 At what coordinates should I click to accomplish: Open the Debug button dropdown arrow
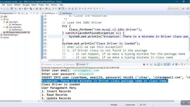point(23,9)
